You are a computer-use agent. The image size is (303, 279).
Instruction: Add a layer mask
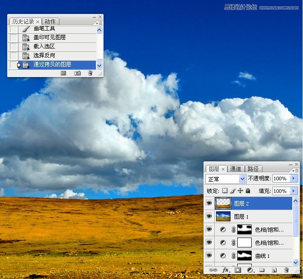[x=238, y=270]
